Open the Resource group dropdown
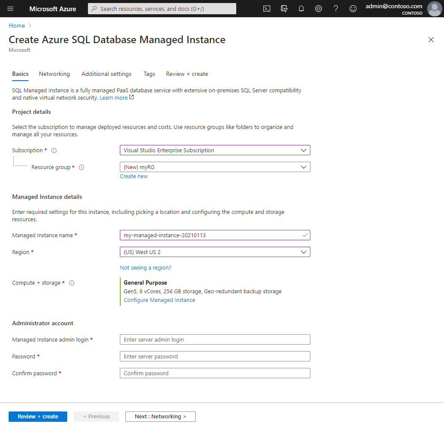The image size is (444, 430). coord(215,167)
